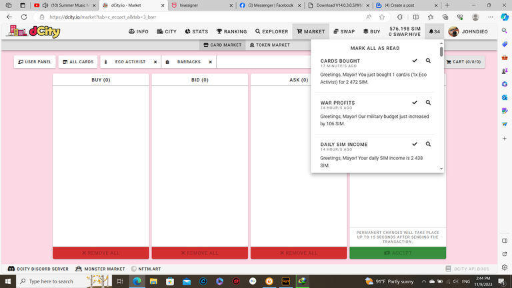Select the BARRACKS card tab
Screen dimensions: 512x288
point(189,62)
